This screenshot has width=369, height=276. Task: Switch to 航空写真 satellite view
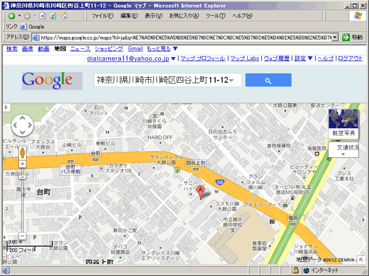point(344,125)
